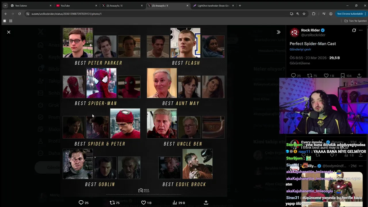The image size is (368, 207).
Task: Click the red-beanie Best Spider & Peter image
Action: click(125, 123)
